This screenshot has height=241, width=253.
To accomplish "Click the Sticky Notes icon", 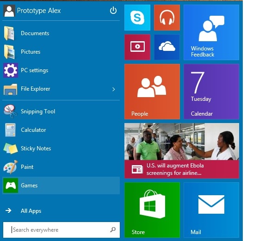I will tap(11, 148).
